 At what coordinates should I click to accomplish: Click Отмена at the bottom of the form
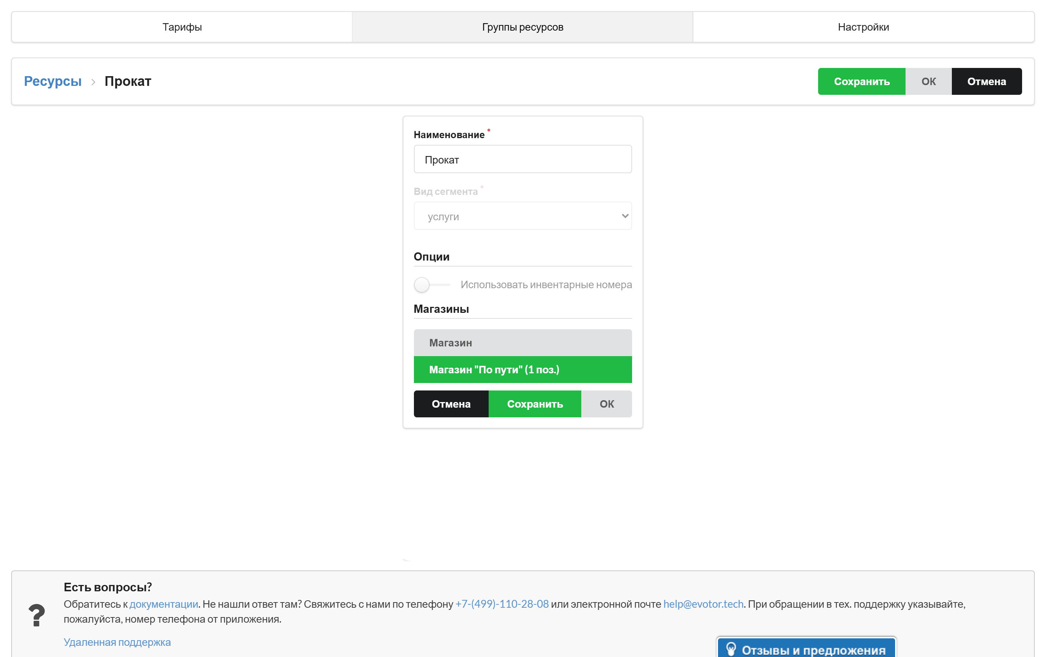[451, 404]
